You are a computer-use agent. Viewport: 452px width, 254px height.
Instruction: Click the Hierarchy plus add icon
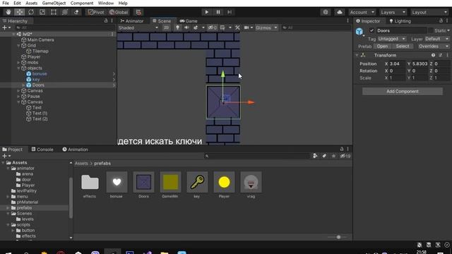click(6, 28)
